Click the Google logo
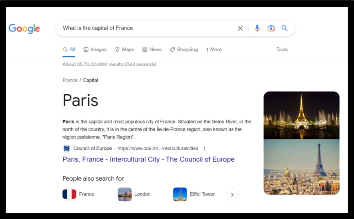This screenshot has height=219, width=354. pyautogui.click(x=24, y=29)
